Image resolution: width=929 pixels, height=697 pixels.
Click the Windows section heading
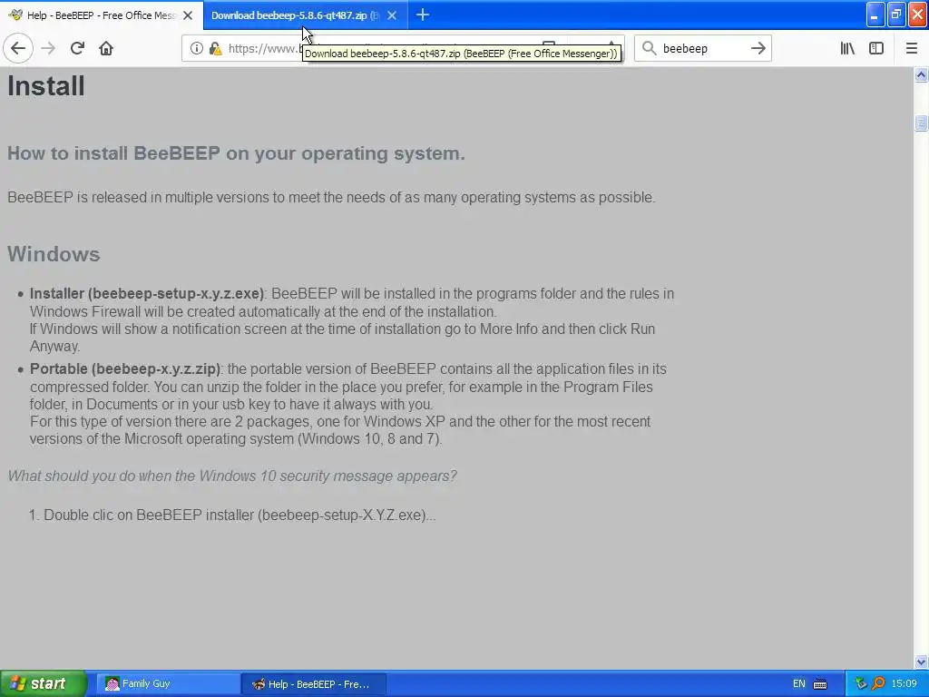point(54,254)
